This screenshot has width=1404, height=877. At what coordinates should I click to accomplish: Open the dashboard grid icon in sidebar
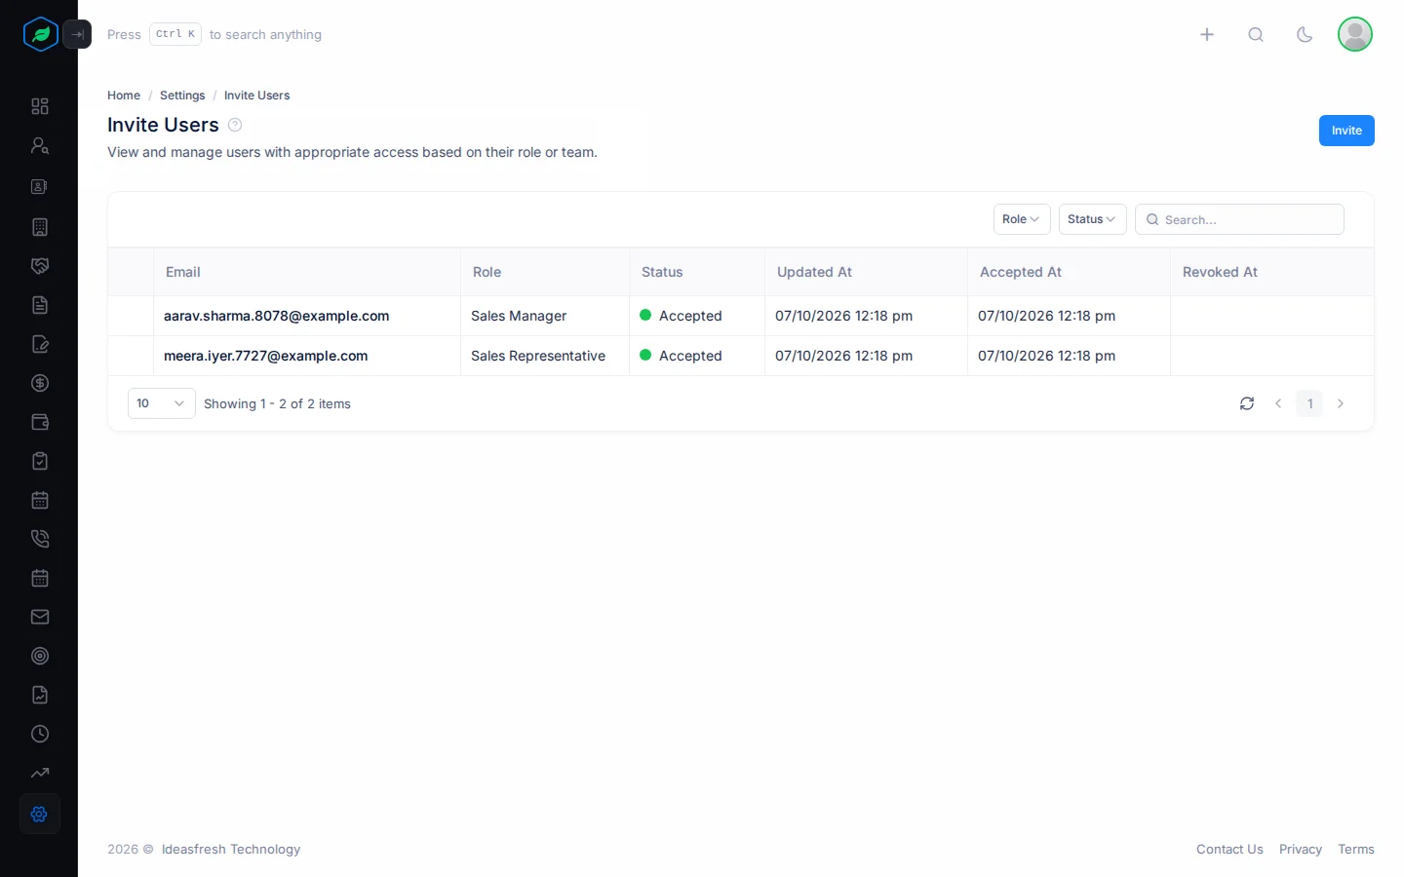40,106
